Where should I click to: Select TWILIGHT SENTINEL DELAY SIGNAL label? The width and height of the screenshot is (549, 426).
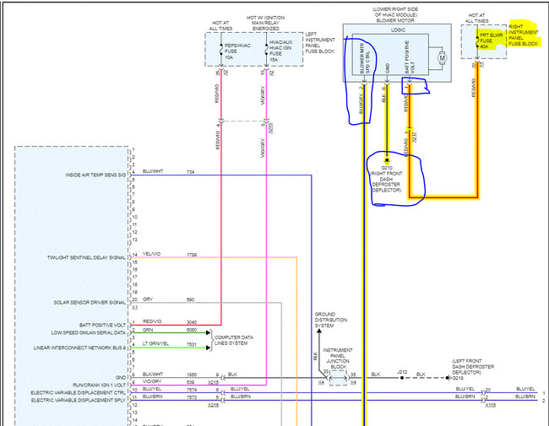coord(86,257)
